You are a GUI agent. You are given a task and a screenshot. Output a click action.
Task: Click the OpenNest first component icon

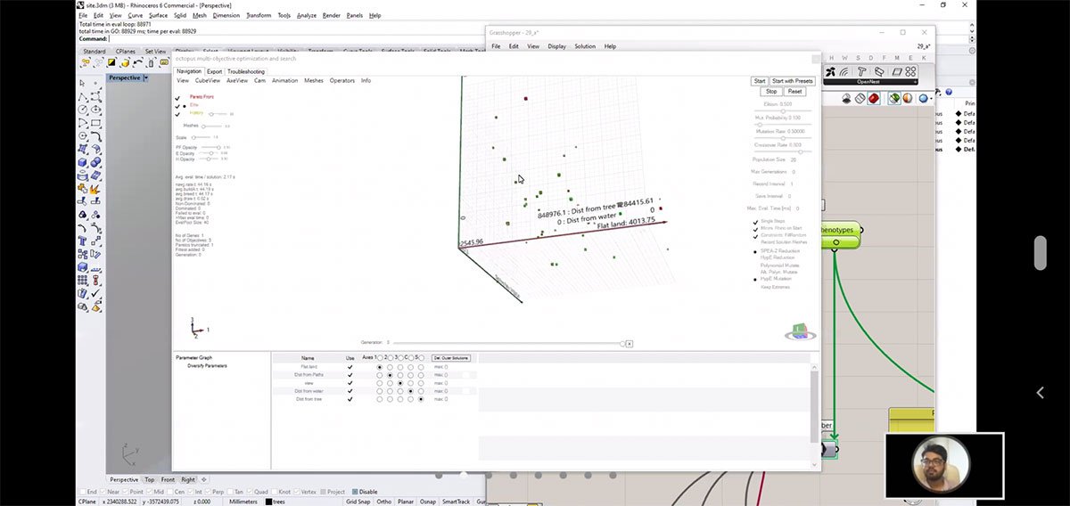click(x=830, y=71)
